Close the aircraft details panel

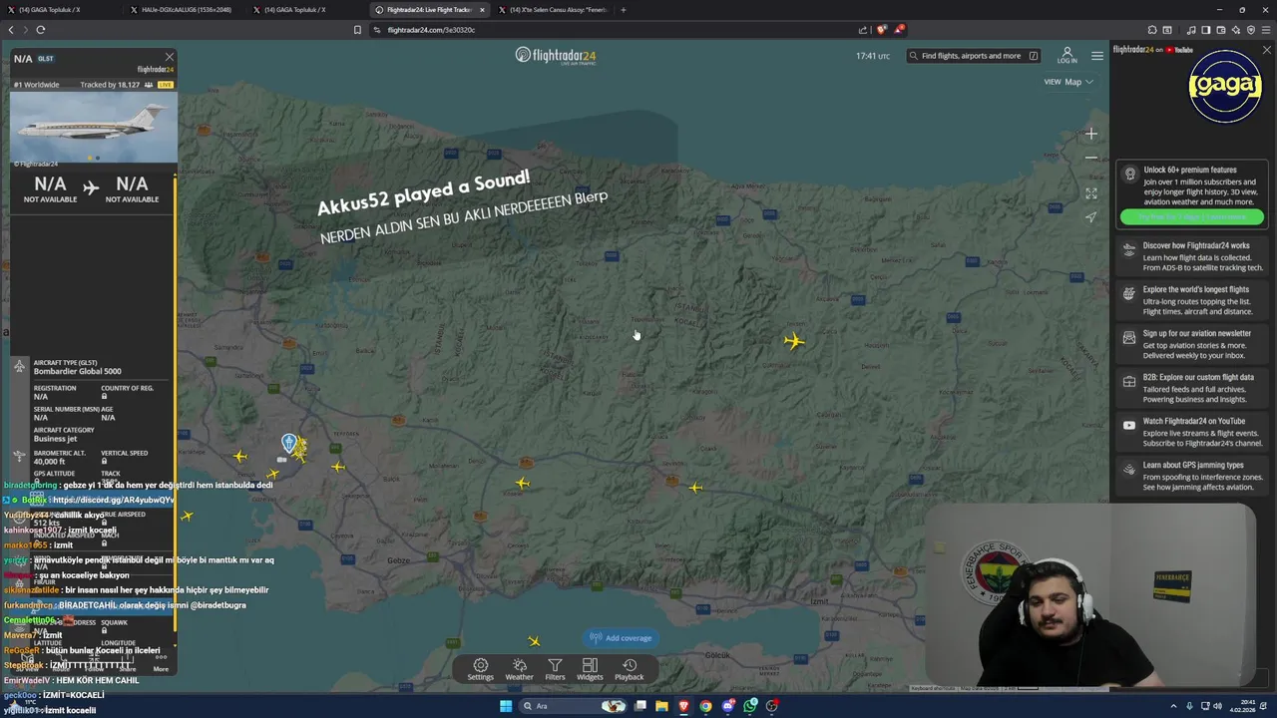(x=170, y=57)
